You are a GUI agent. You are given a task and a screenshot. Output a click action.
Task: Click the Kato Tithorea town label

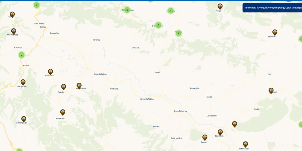180,111
